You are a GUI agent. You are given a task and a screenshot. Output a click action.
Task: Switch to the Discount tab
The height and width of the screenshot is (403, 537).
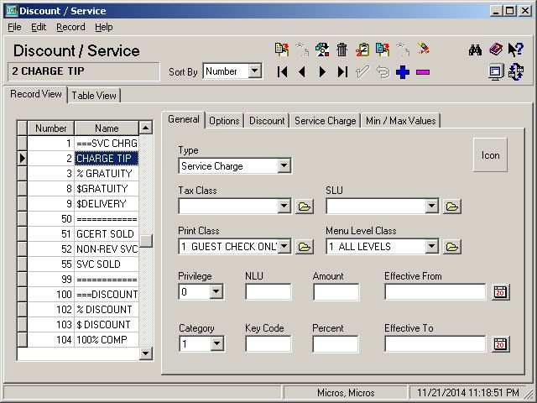point(267,121)
